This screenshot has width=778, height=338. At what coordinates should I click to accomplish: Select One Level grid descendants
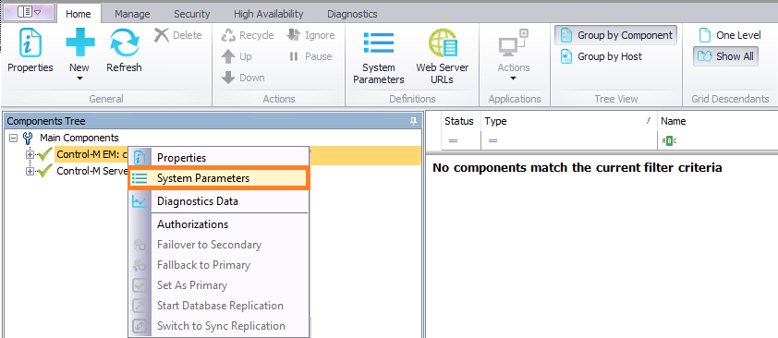coord(730,35)
